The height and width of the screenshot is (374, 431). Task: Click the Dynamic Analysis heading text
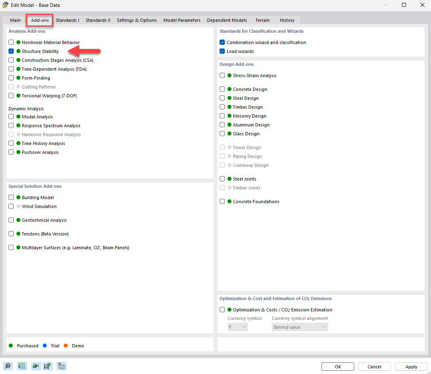point(26,109)
